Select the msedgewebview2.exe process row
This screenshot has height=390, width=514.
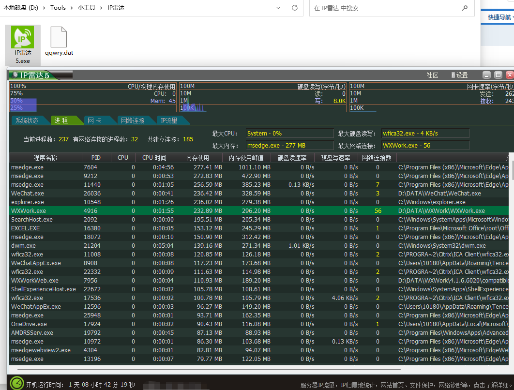click(259, 350)
